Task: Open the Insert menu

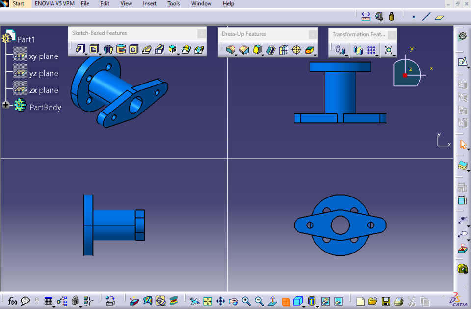Action: click(x=149, y=4)
